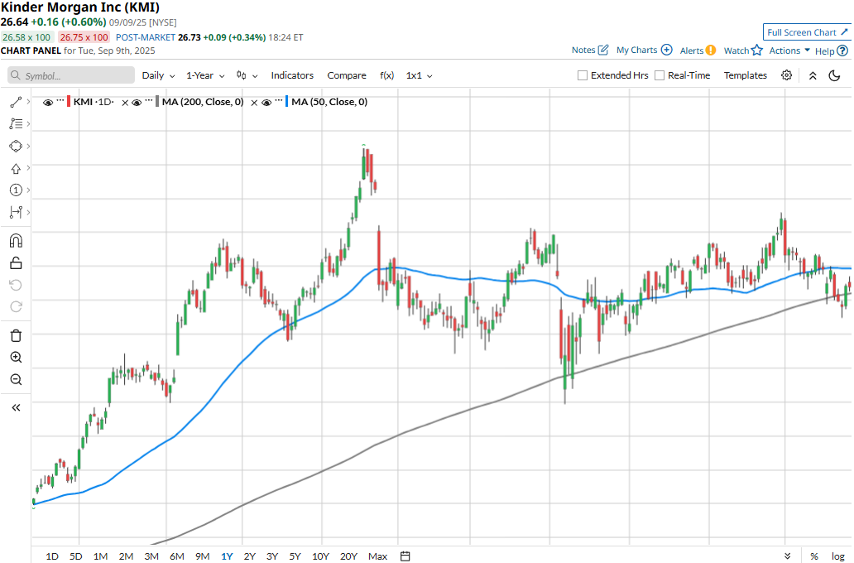Zoom out of the chart
Screen dimensions: 854x563
point(16,380)
